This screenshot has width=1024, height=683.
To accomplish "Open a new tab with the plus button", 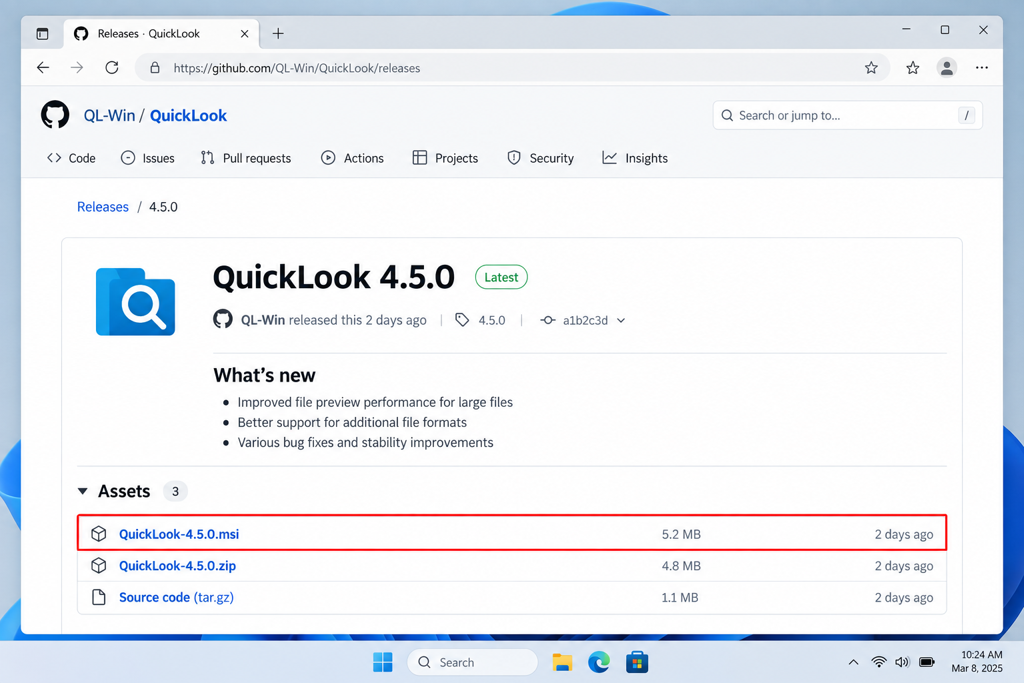I will (x=279, y=33).
